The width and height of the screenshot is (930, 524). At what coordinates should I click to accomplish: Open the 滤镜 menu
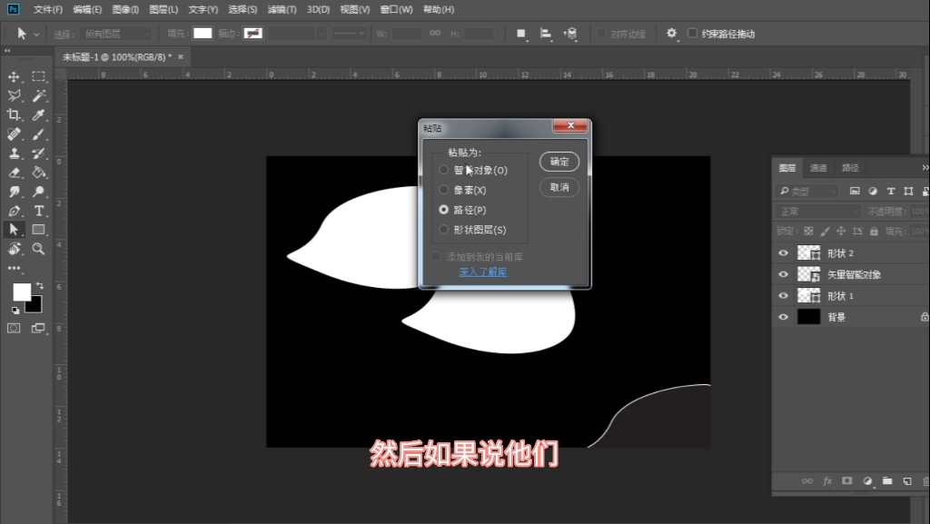coord(280,9)
